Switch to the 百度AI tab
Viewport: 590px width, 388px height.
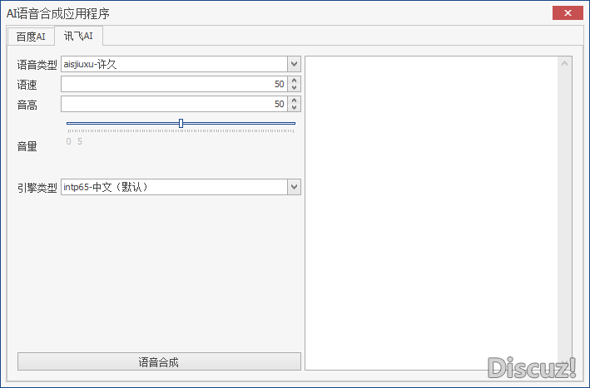pyautogui.click(x=31, y=37)
